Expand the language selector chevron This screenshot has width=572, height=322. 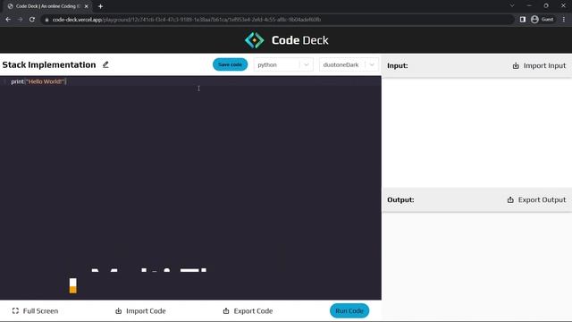click(x=307, y=64)
